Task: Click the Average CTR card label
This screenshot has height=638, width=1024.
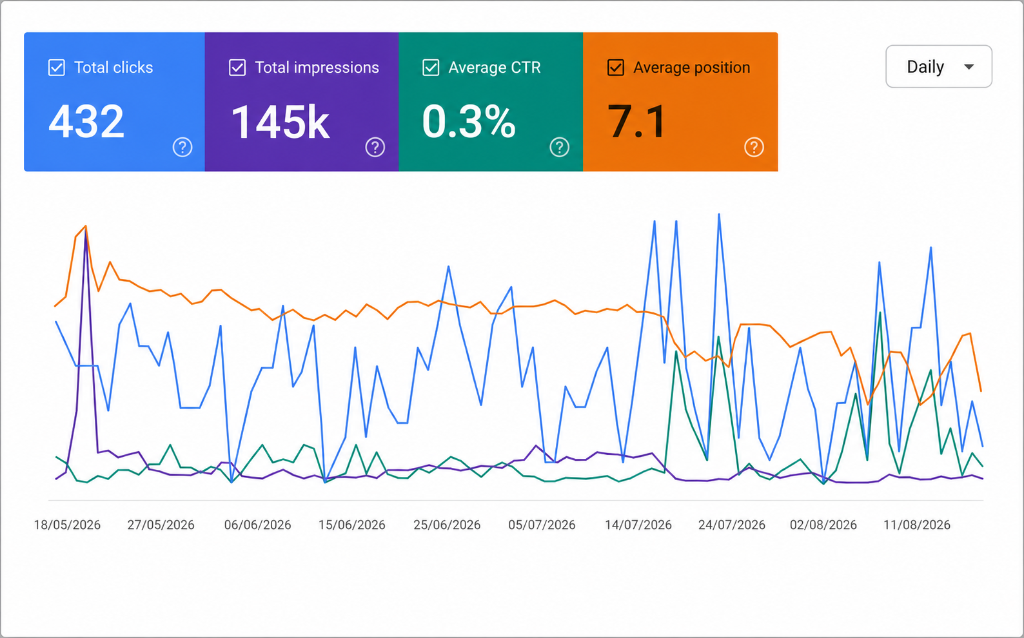Action: click(495, 68)
